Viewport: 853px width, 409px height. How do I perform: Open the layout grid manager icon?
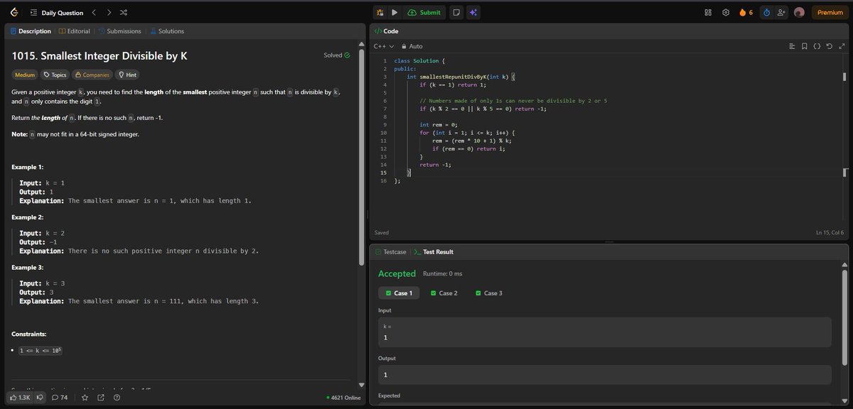(x=708, y=13)
